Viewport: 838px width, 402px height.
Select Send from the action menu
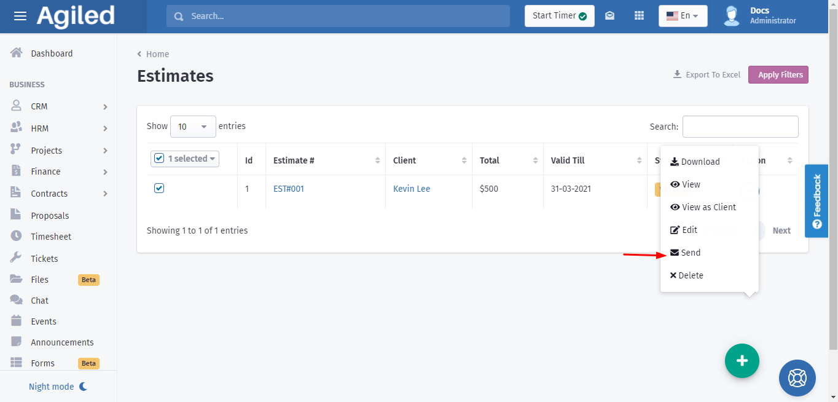tap(691, 253)
